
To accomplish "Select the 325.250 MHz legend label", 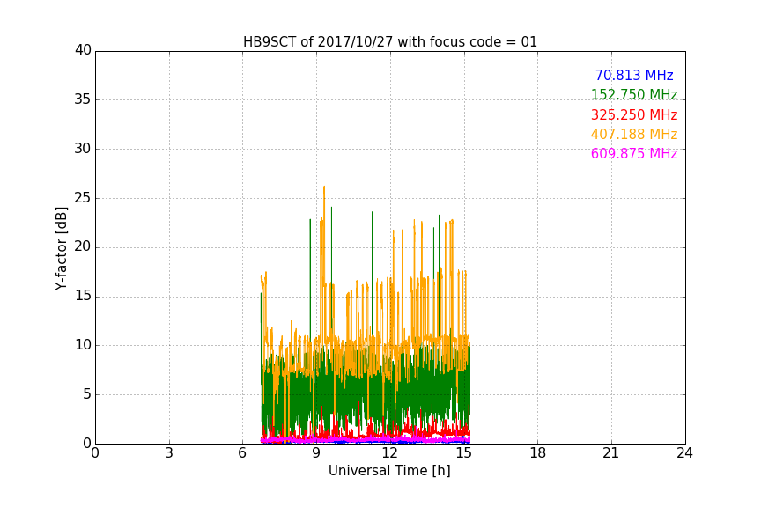I will coord(634,114).
